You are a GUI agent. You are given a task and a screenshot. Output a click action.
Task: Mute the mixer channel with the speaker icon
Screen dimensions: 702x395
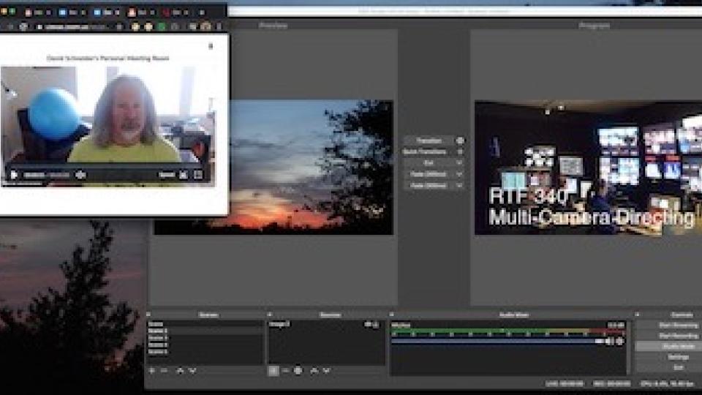click(x=609, y=342)
